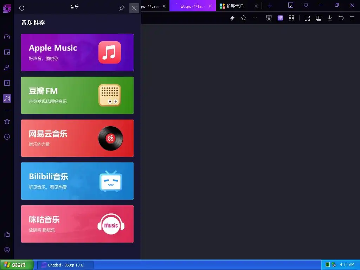
Task: Enter fullscreen with the expand icon
Action: [307, 18]
